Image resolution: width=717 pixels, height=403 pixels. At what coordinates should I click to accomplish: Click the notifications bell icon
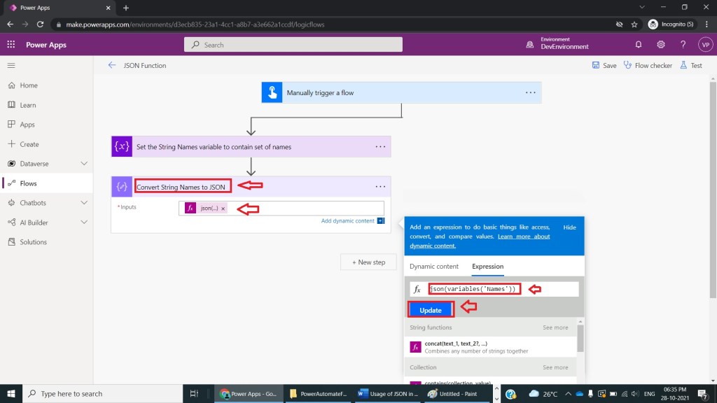(x=638, y=44)
